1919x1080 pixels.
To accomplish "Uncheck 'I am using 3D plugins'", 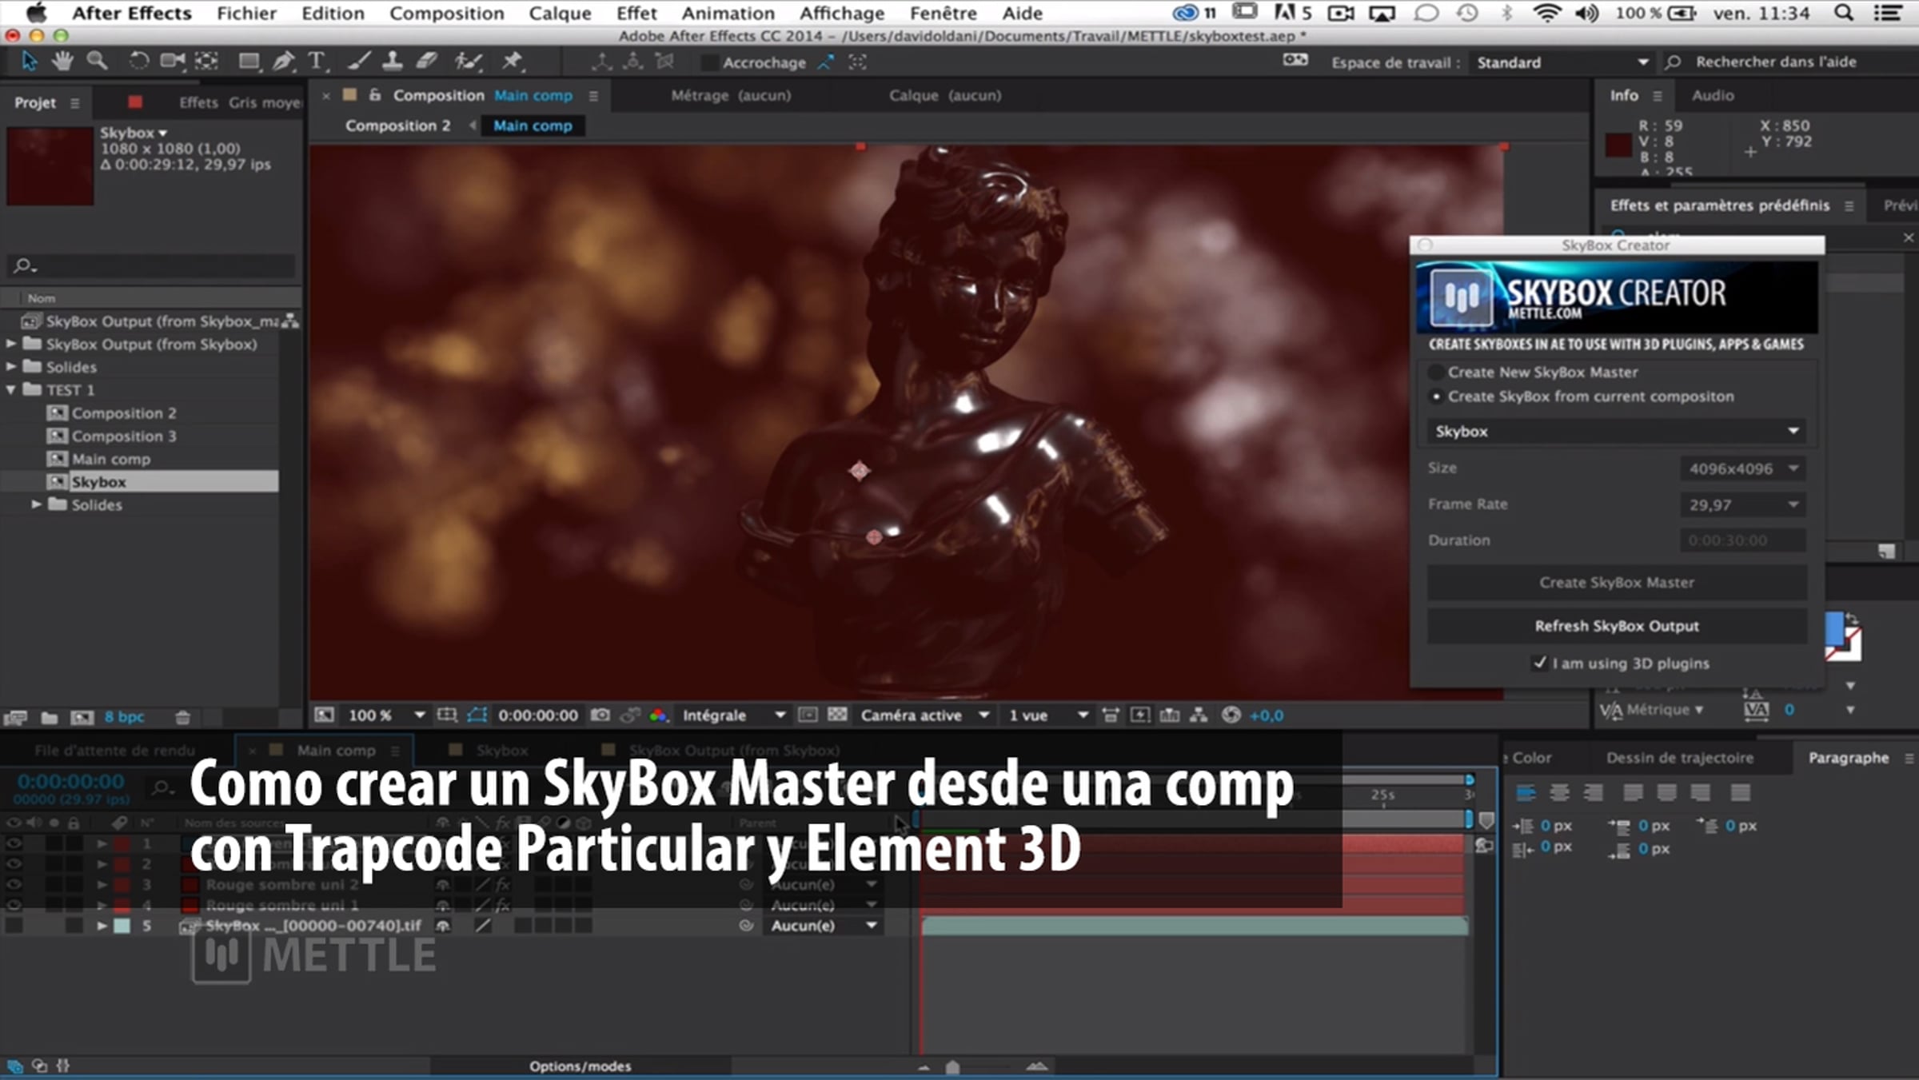I will pos(1540,663).
